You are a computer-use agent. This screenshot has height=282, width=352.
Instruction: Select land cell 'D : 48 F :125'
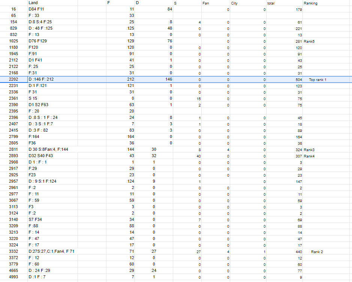coord(53,28)
